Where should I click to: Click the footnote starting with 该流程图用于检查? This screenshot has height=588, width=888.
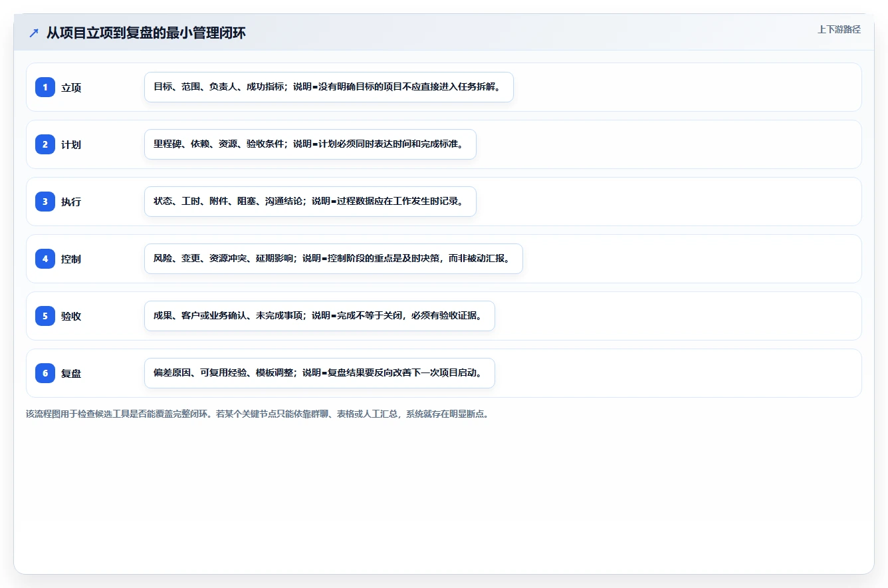pos(258,414)
